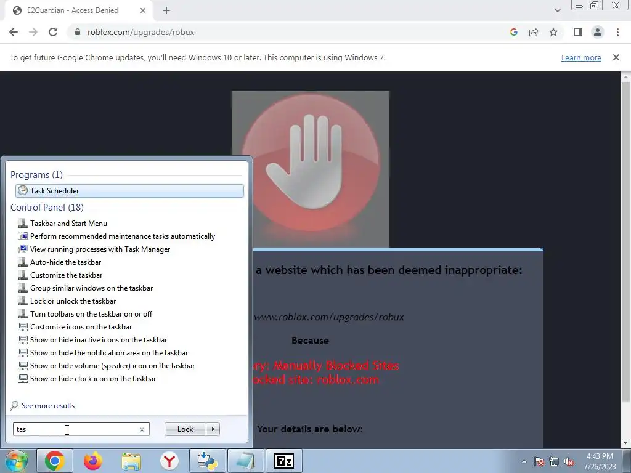The width and height of the screenshot is (631, 473).
Task: Open the Python installer taskbar icon
Action: tap(208, 461)
